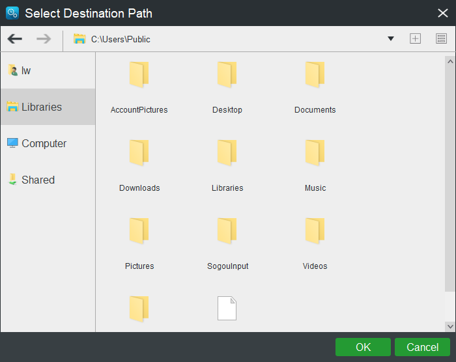Click the back navigation arrow
The width and height of the screenshot is (456, 362).
point(14,39)
